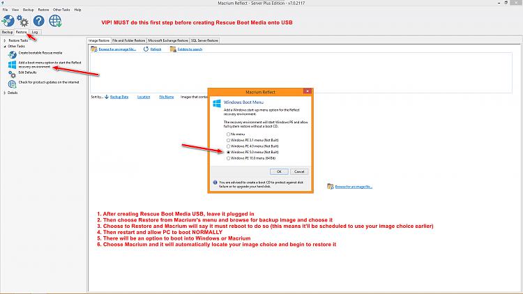Open the Help menu

tap(77, 10)
